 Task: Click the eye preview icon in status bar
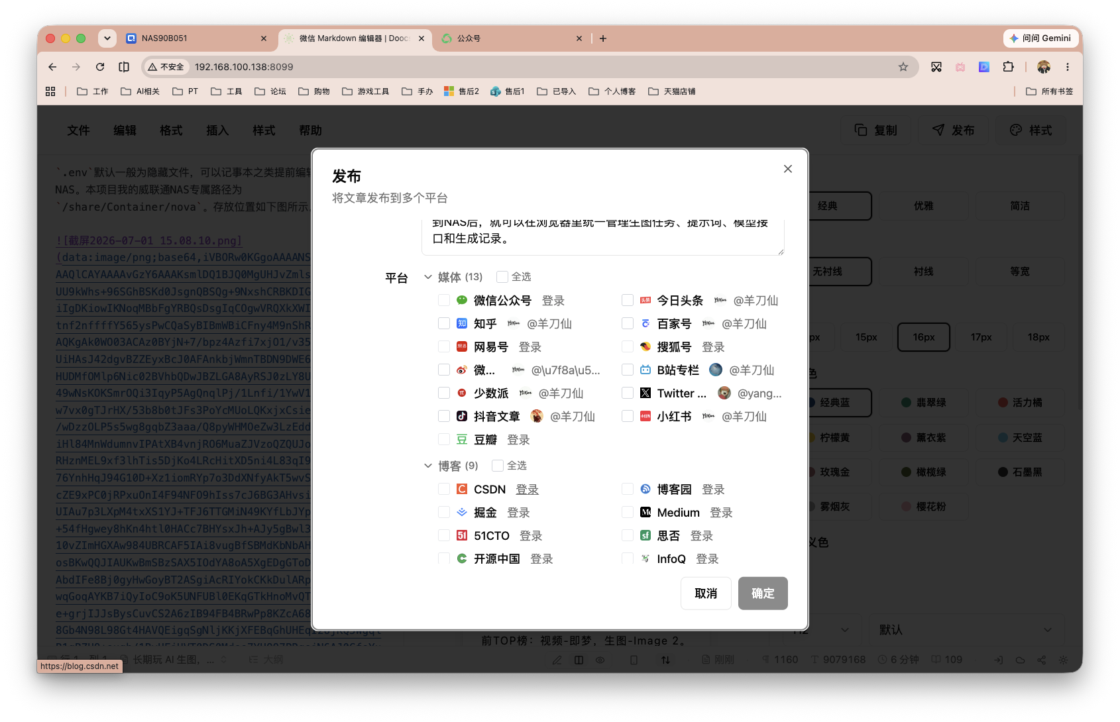click(x=600, y=660)
